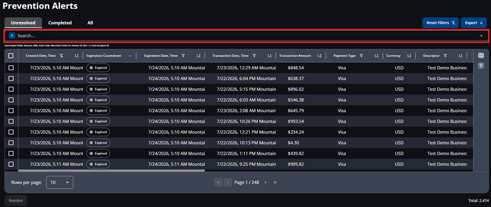Click the Resolve button
The width and height of the screenshot is (491, 207).
pos(16,201)
